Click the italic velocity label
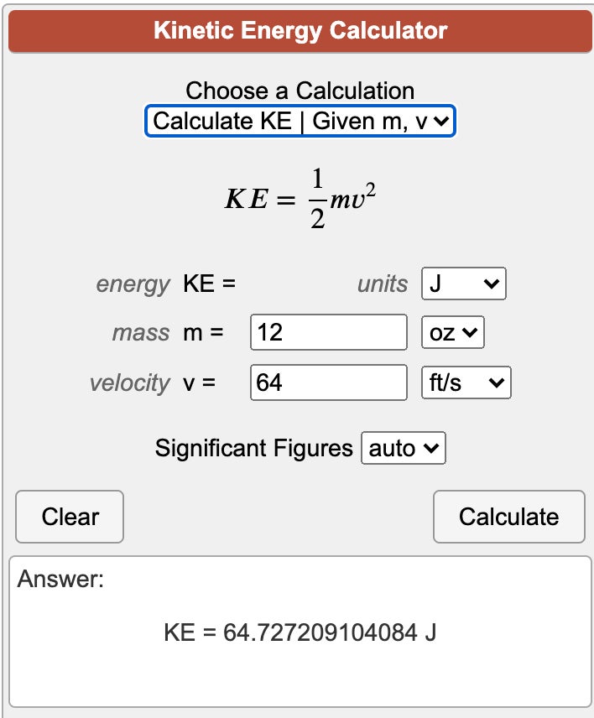 (x=129, y=383)
